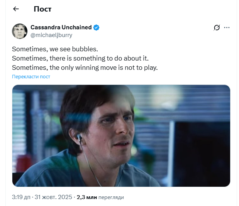Click the "only winning move" text line
The height and width of the screenshot is (206, 239).
pos(85,68)
